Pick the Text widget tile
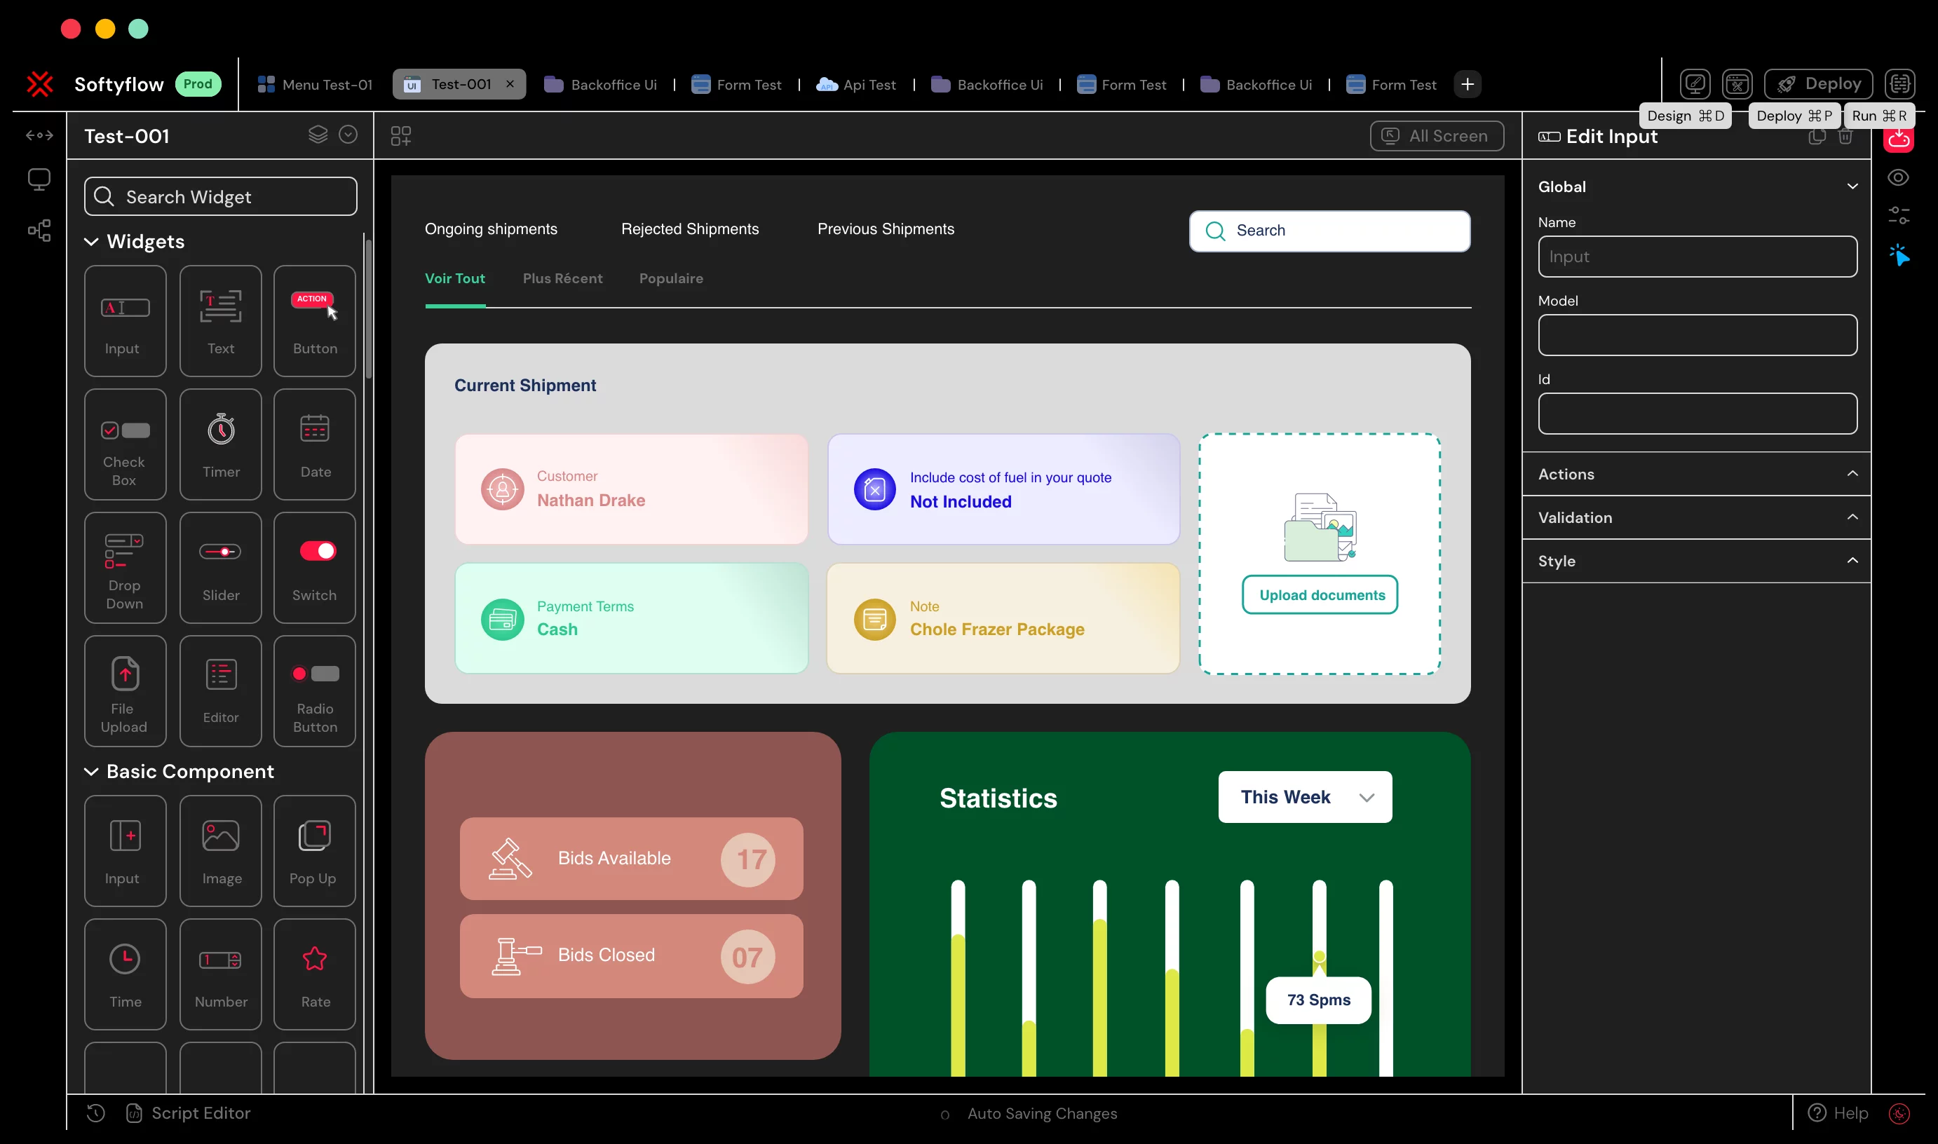 [x=220, y=320]
